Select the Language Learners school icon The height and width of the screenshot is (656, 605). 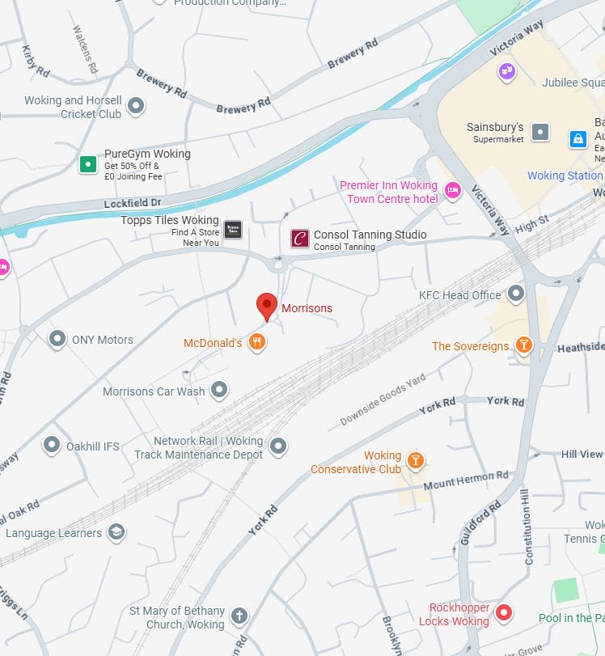coord(116,532)
